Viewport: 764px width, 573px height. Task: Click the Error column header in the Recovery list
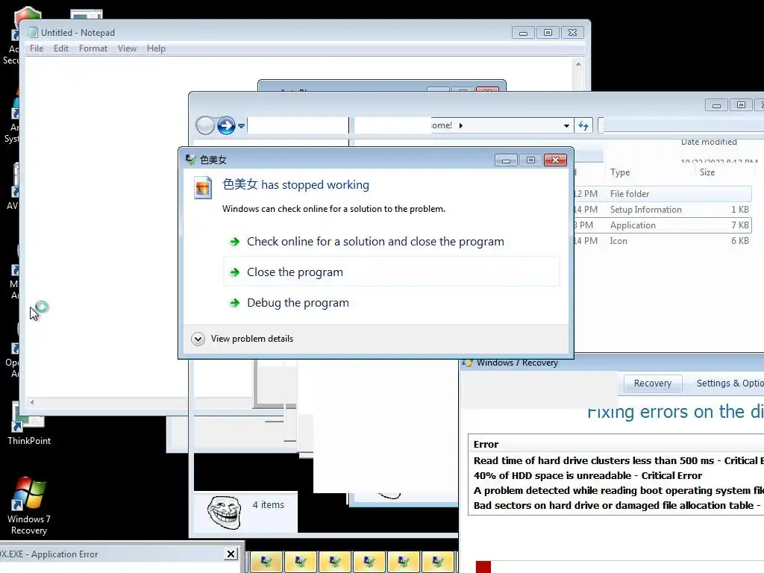pos(486,445)
